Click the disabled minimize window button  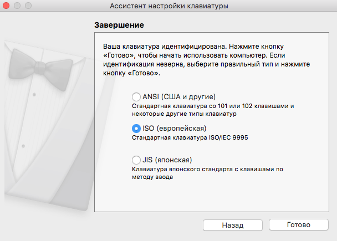(17, 6)
